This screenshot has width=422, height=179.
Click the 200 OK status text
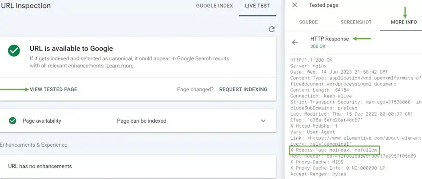coord(318,47)
